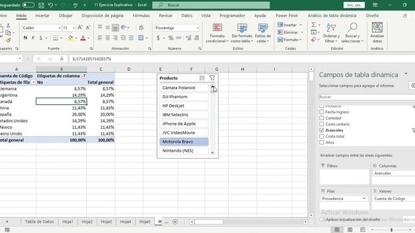Open the Procedencia field dropdown in Filas
The image size is (415, 233).
(x=364, y=199)
